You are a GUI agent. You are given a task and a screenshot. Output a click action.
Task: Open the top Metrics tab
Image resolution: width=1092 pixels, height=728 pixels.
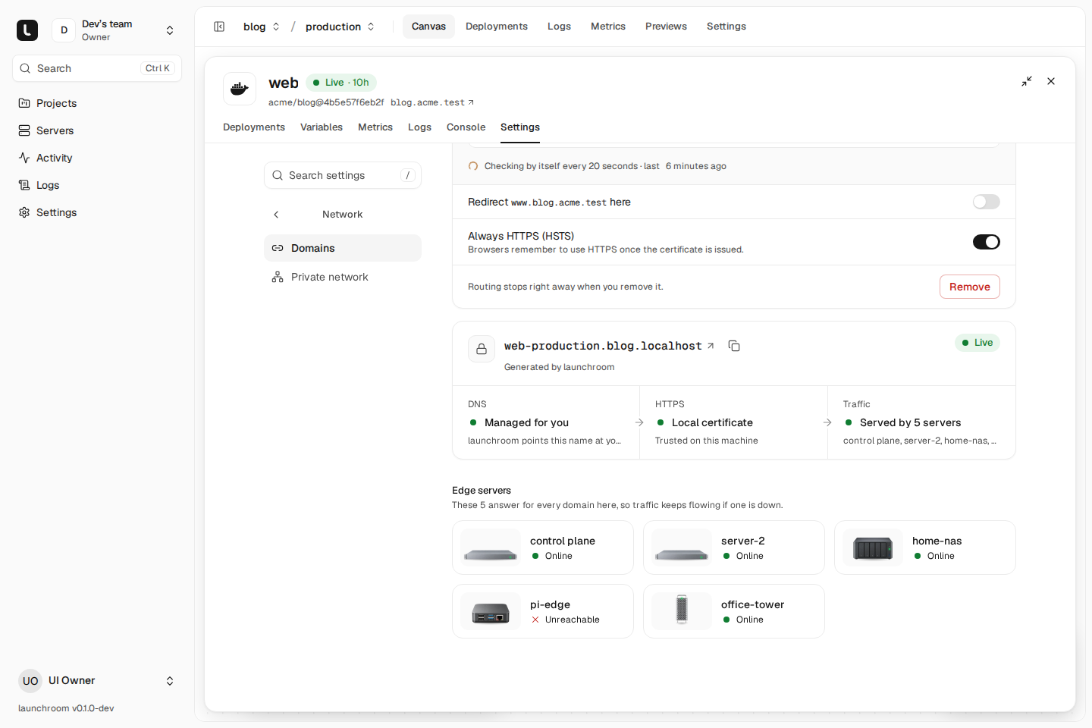tap(608, 27)
